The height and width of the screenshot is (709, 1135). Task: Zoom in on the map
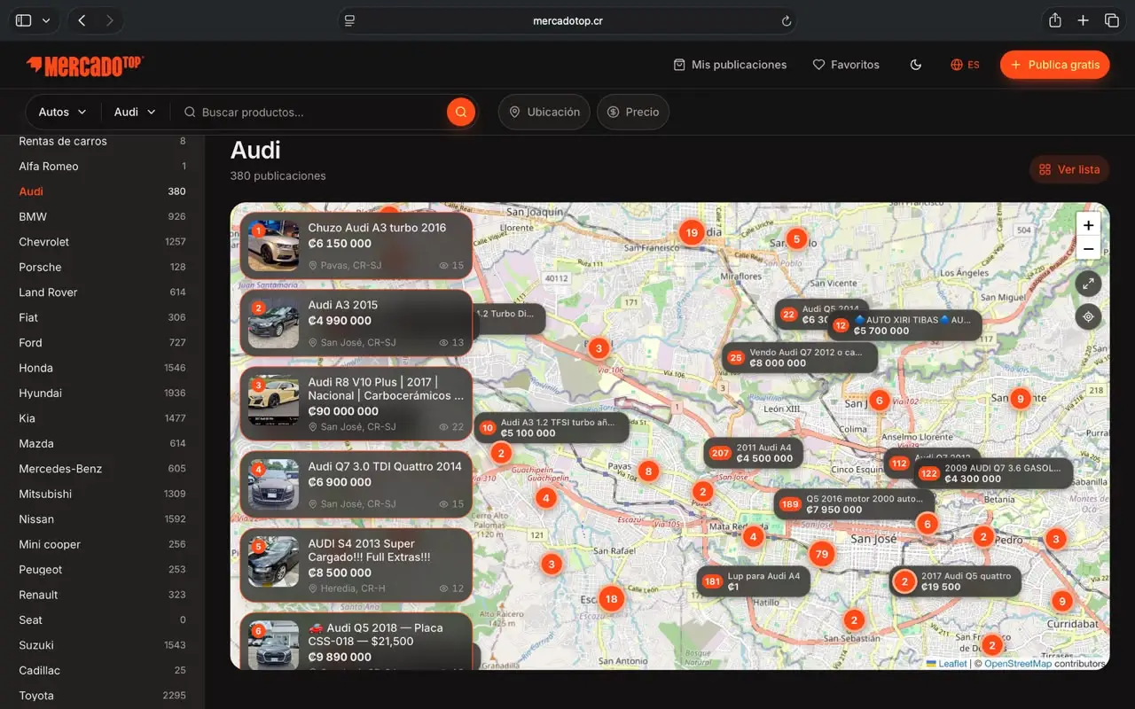click(x=1088, y=225)
